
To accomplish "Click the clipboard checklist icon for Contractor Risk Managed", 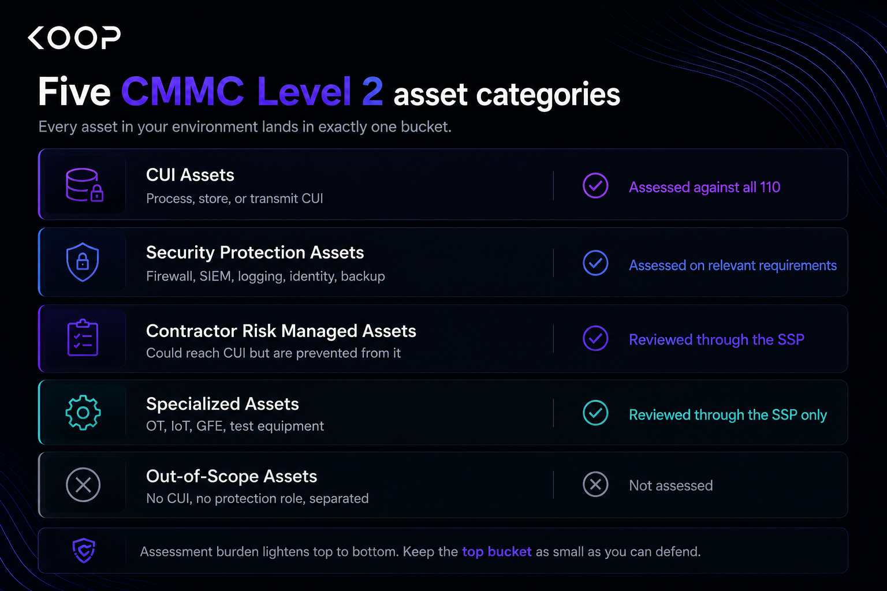I will (83, 338).
